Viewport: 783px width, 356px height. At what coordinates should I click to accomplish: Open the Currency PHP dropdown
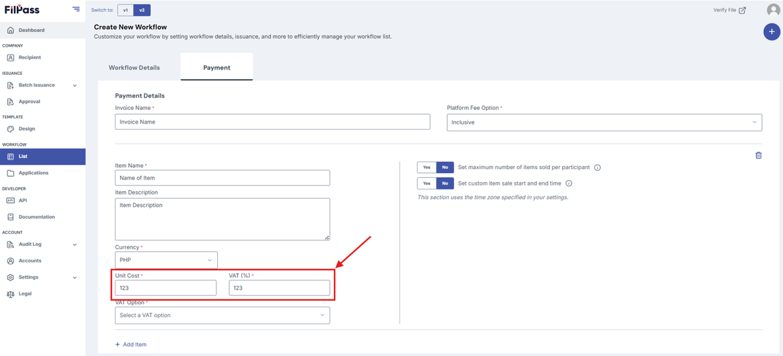166,260
